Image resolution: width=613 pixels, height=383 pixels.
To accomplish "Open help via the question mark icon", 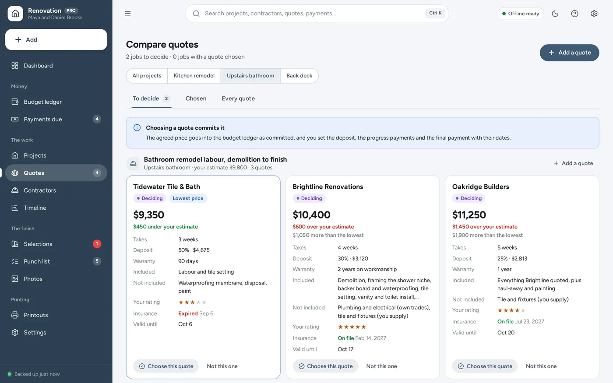I will coord(575,14).
